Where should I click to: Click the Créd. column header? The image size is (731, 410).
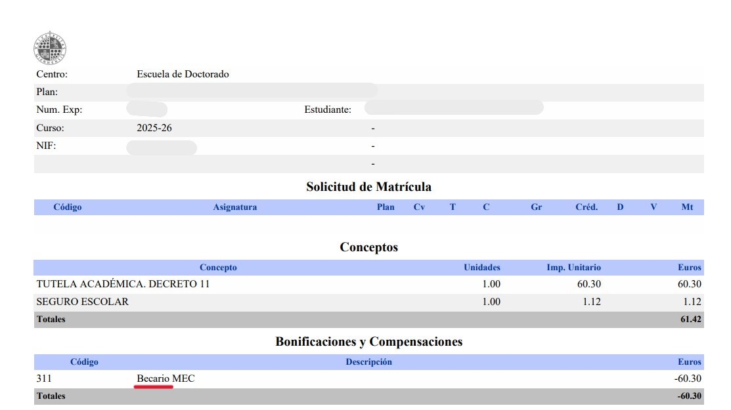(x=586, y=207)
